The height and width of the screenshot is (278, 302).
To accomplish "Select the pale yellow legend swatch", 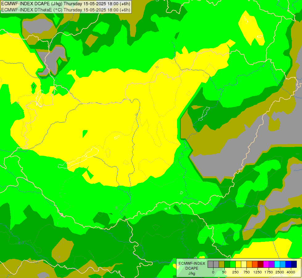I will coord(244,264).
